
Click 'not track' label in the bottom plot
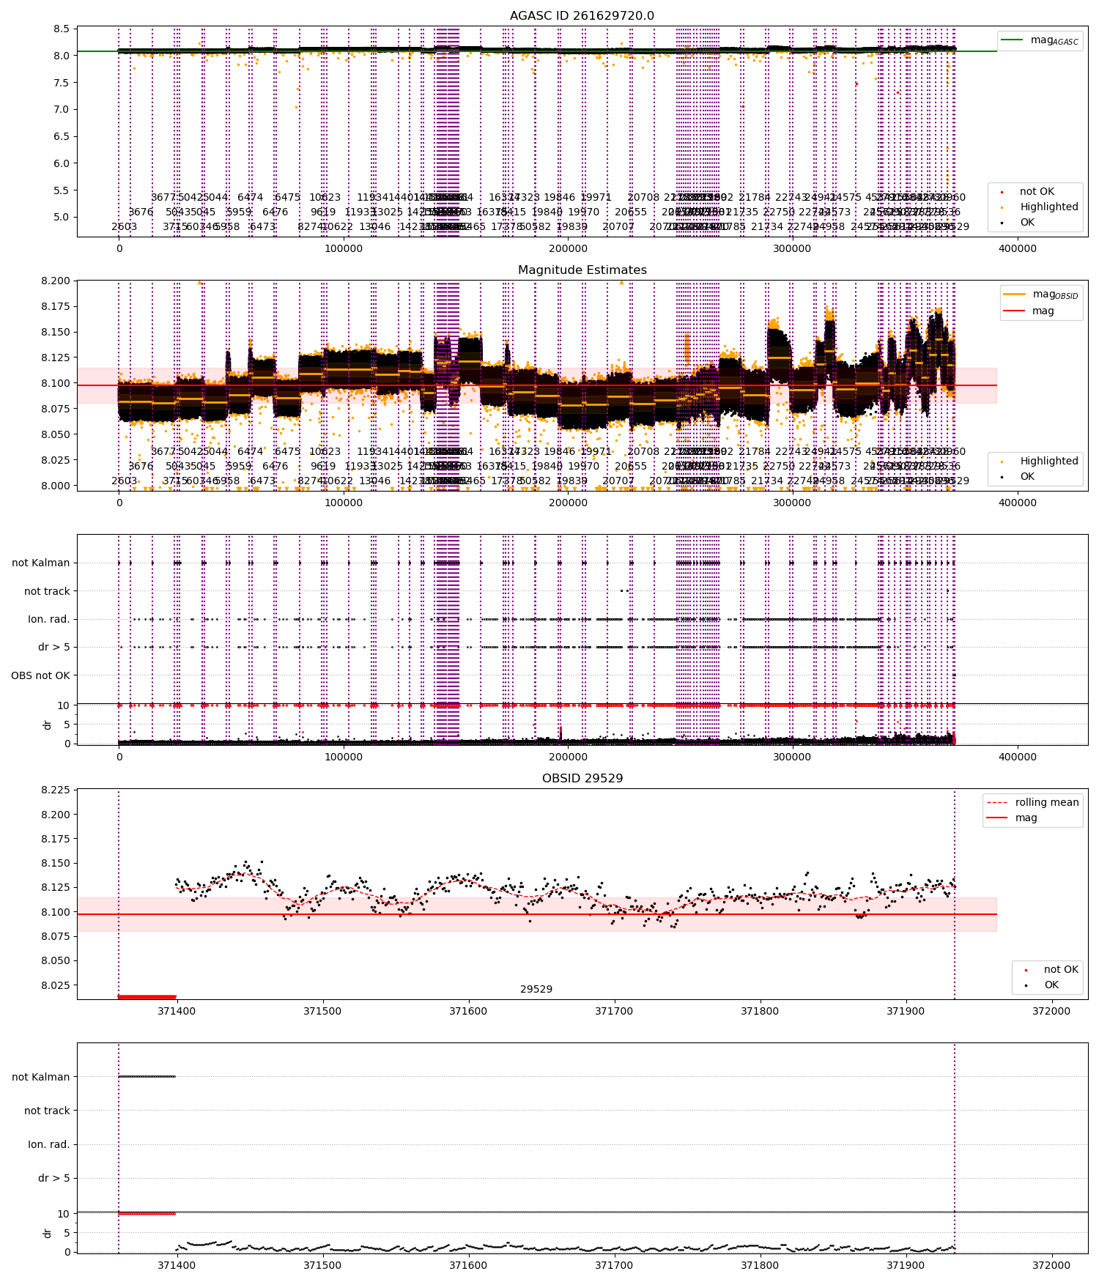pyautogui.click(x=47, y=1111)
